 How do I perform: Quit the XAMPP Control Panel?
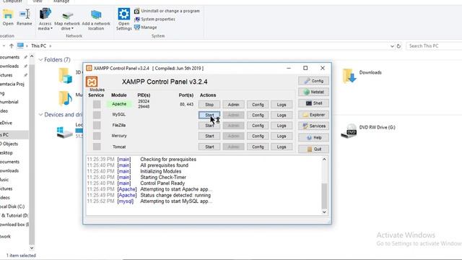(x=313, y=149)
